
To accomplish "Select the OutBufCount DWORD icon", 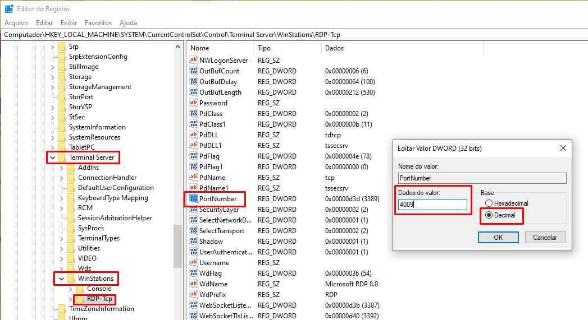I will pos(194,71).
